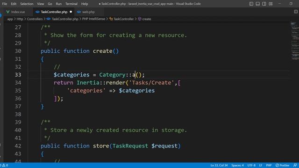Click the unsaved dot on TaskController.php tab
The height and width of the screenshot is (168, 299).
[x=71, y=12]
